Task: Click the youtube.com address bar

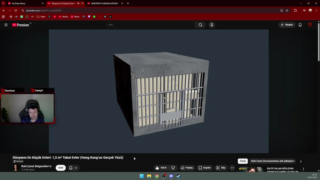Action: 150,10
